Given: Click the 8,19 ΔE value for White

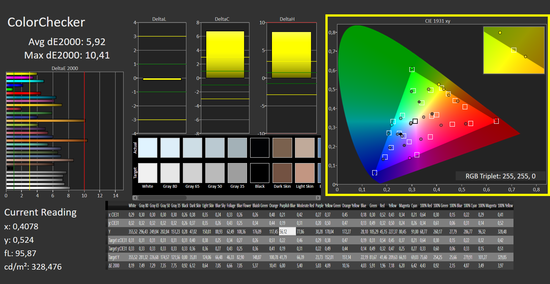Looking at the screenshot, I should click(131, 265).
